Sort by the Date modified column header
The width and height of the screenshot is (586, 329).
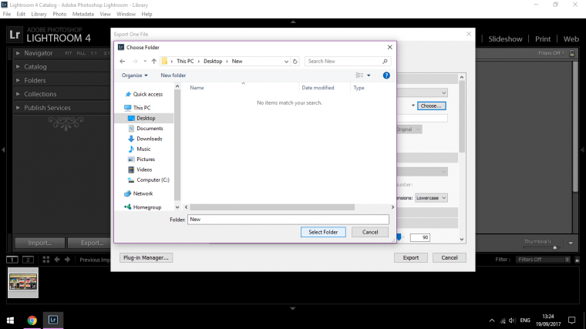click(x=318, y=88)
